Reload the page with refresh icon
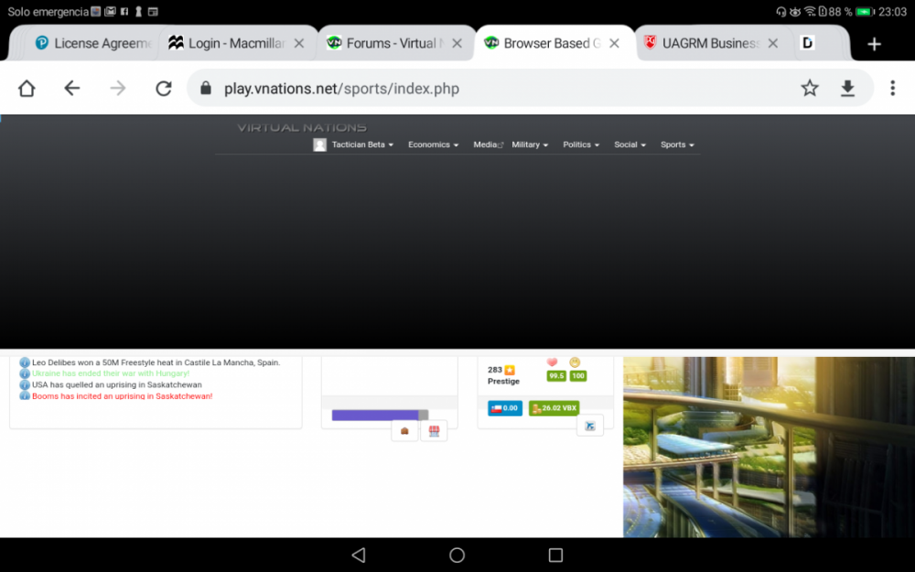Screen dimensions: 915x572 coord(164,88)
